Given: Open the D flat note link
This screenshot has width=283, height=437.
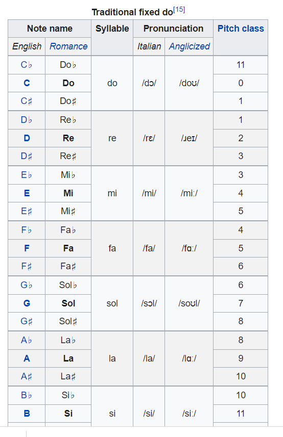Looking at the screenshot, I should [x=27, y=120].
